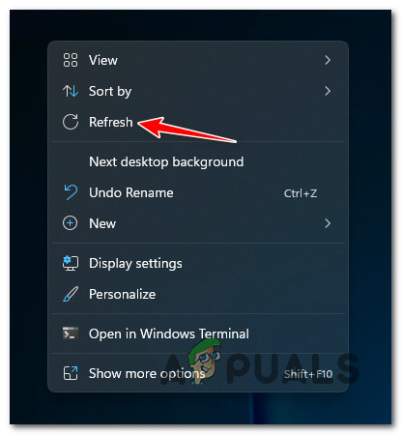Image resolution: width=402 pixels, height=435 pixels.
Task: Click the View grid icon
Action: click(71, 60)
